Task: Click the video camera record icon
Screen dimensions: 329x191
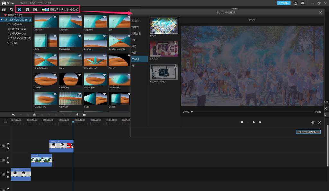Action: click(x=84, y=115)
